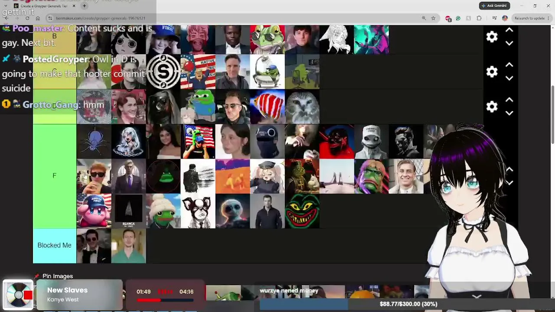The image size is (555, 312).
Task: Select the pale alien face image
Action: tap(233, 211)
